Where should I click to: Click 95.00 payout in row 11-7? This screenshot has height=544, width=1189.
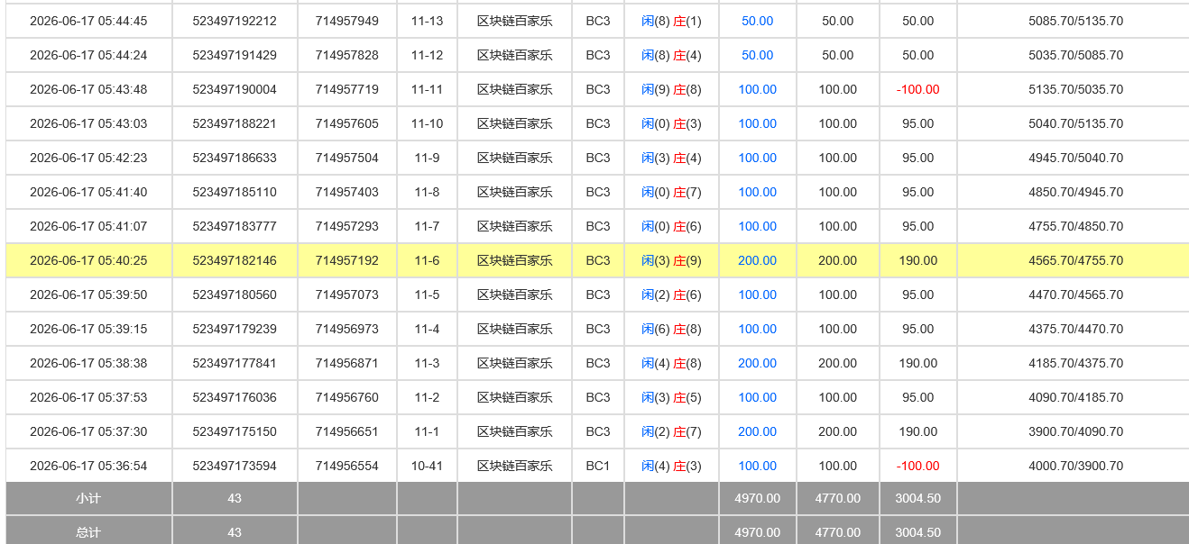(x=918, y=226)
